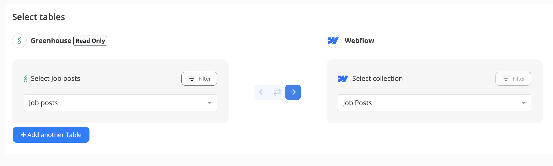This screenshot has width=553, height=166.
Task: Click the small Greenhouse icon beside Select Job posts
Action: pos(26,79)
